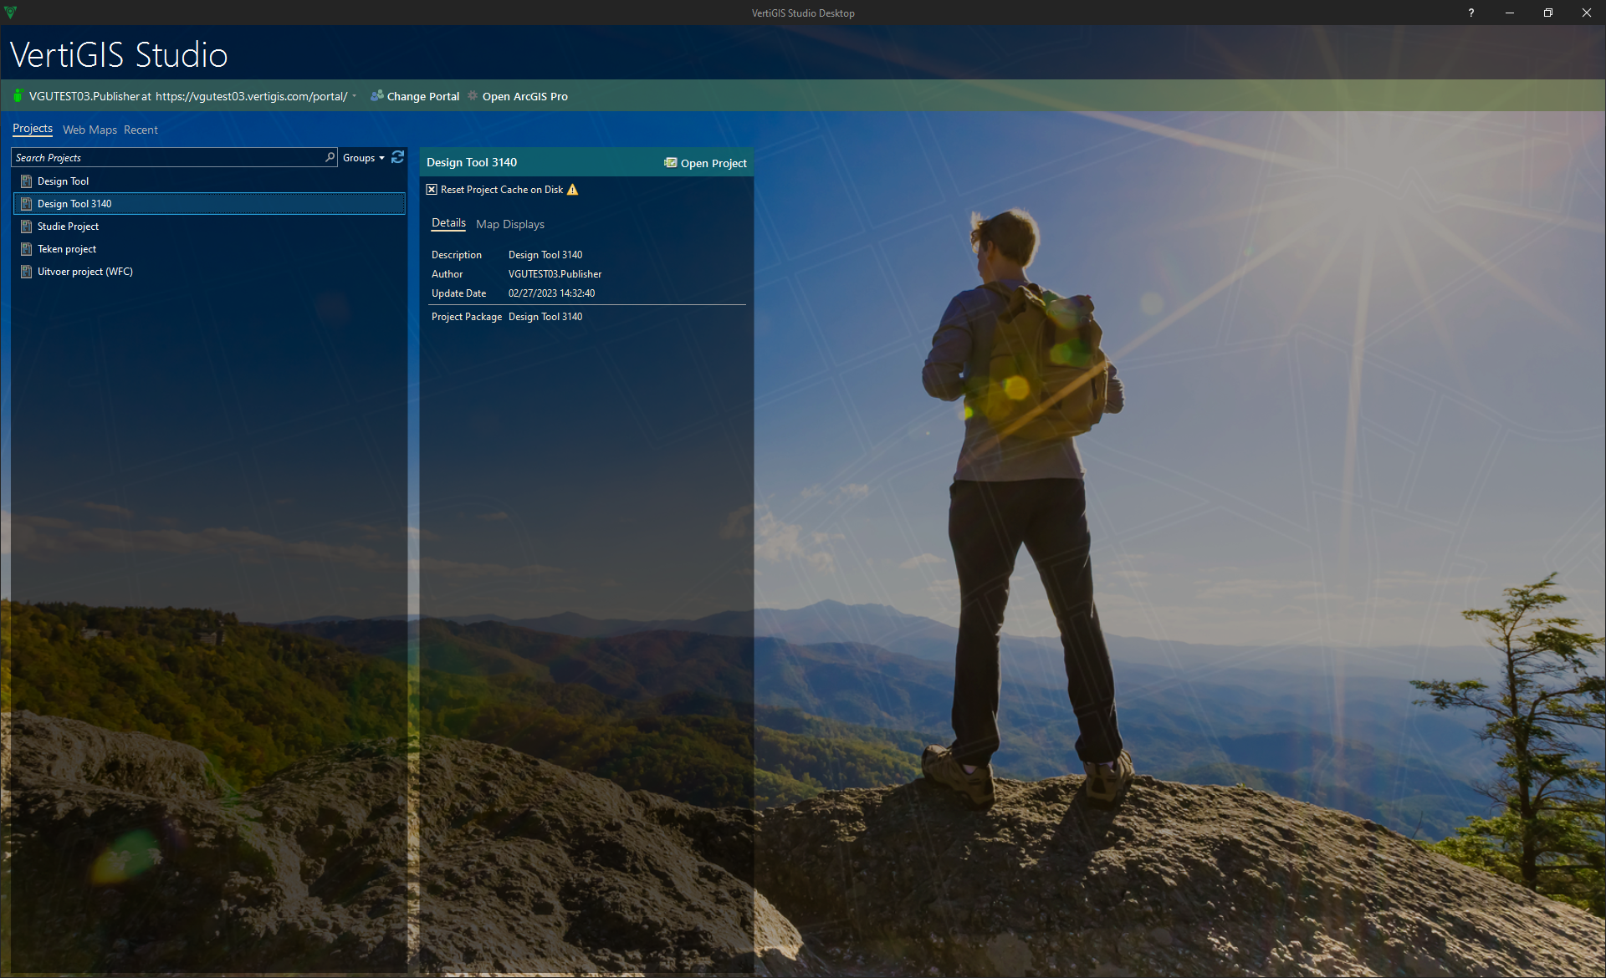Click the Change Portal button
This screenshot has height=978, width=1606.
click(415, 96)
